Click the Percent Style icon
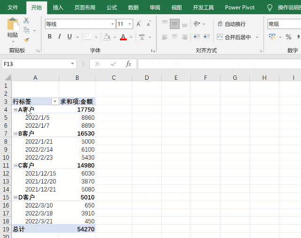Image resolution: width=301 pixels, height=238 pixels. [x=288, y=37]
